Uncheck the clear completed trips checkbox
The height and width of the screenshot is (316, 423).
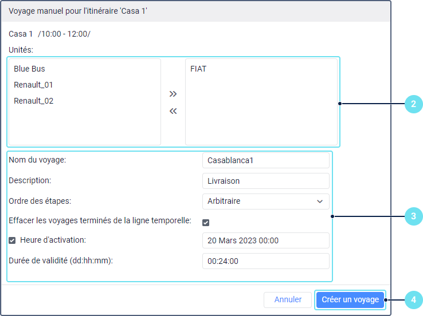point(206,222)
